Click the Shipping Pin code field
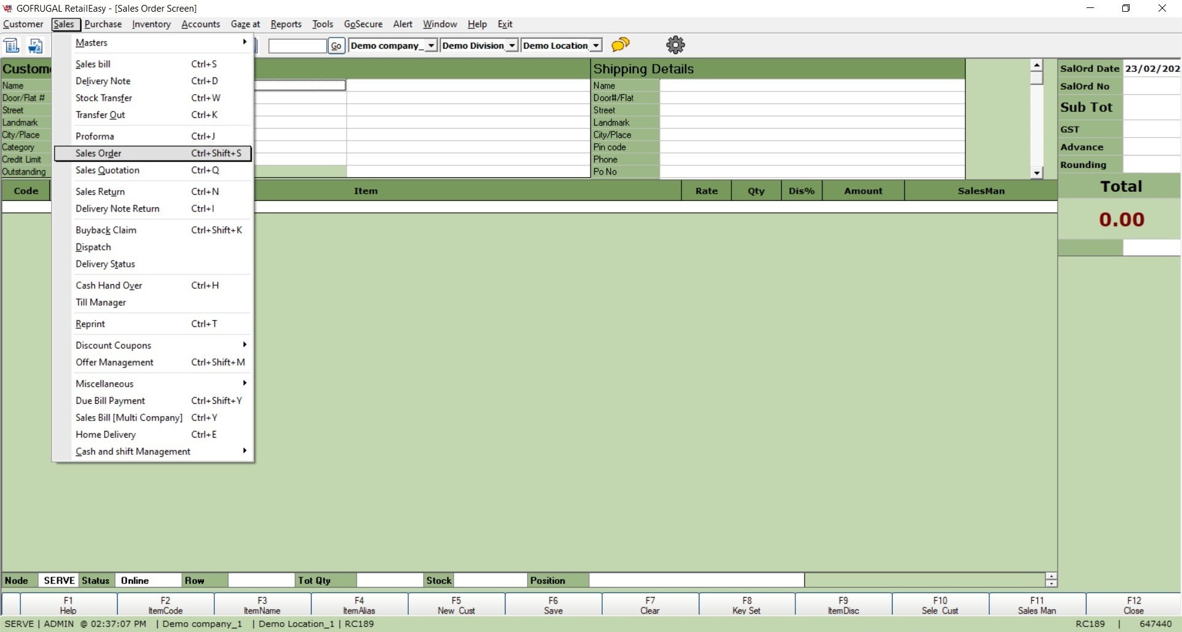This screenshot has width=1182, height=632. [812, 147]
